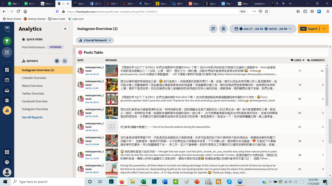Expand the 1 Social Network dropdown

click(95, 40)
